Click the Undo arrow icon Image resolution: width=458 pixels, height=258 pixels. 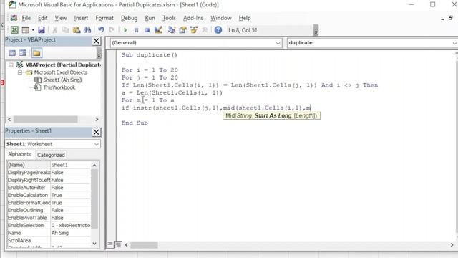101,30
